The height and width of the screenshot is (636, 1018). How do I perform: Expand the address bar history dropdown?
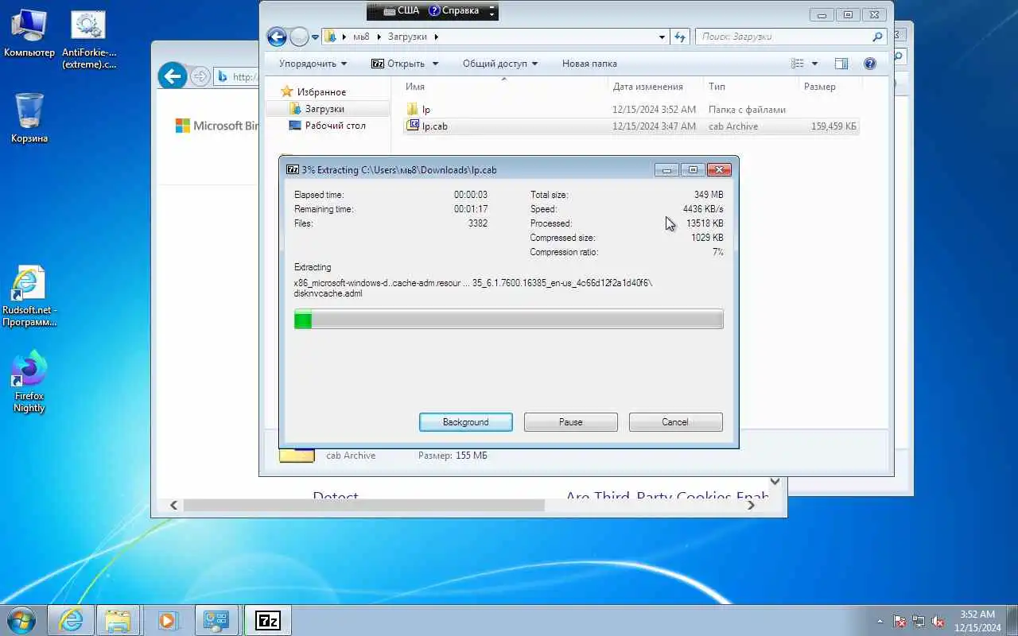(662, 37)
